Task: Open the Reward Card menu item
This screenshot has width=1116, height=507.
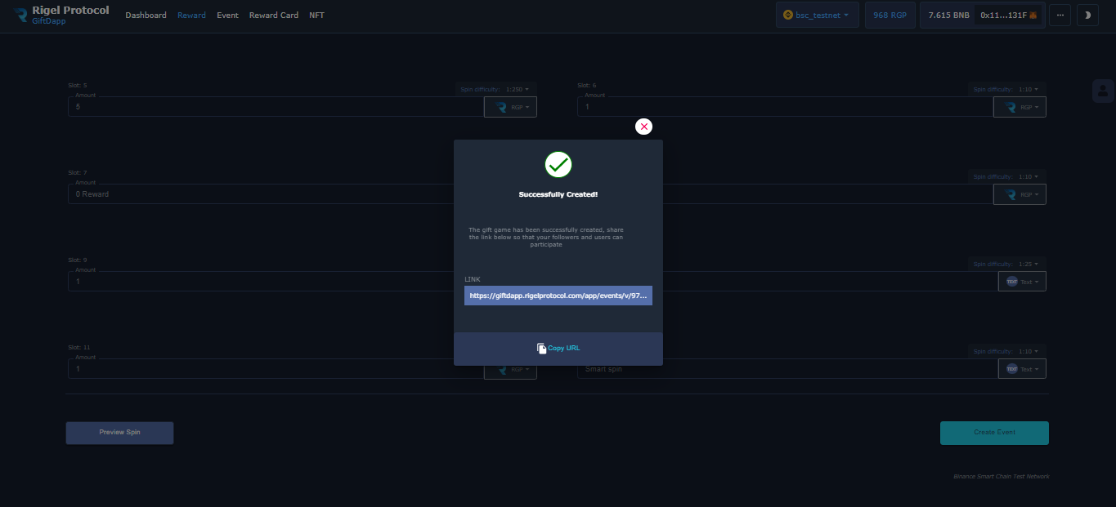Action: coord(273,16)
